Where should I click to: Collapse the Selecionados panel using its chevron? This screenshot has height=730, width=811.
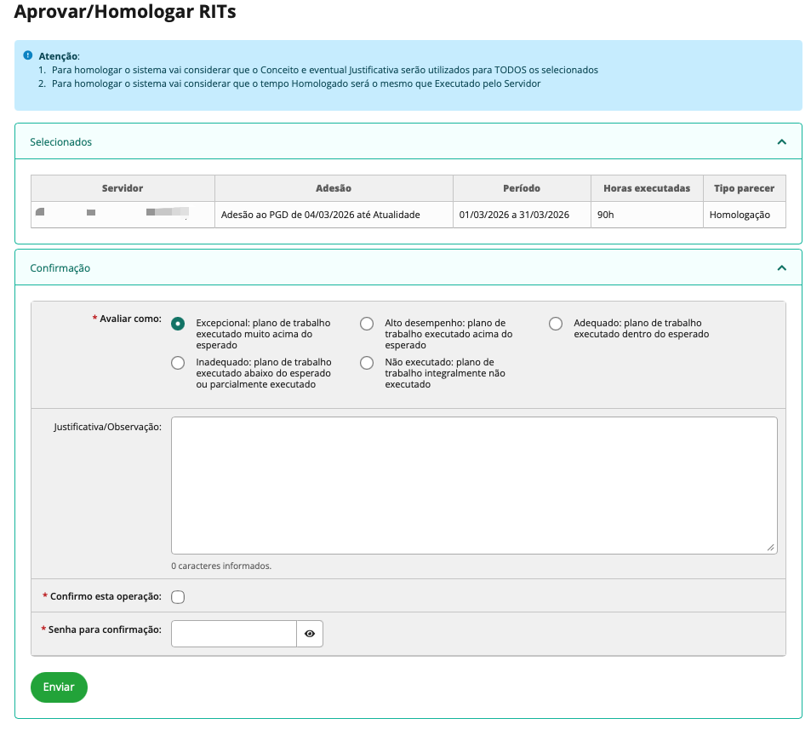[x=781, y=142]
